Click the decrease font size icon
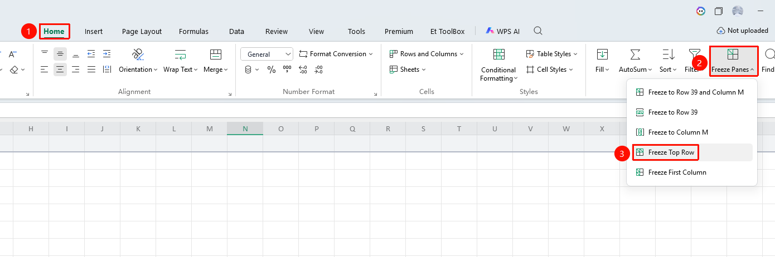775x257 pixels. point(13,54)
